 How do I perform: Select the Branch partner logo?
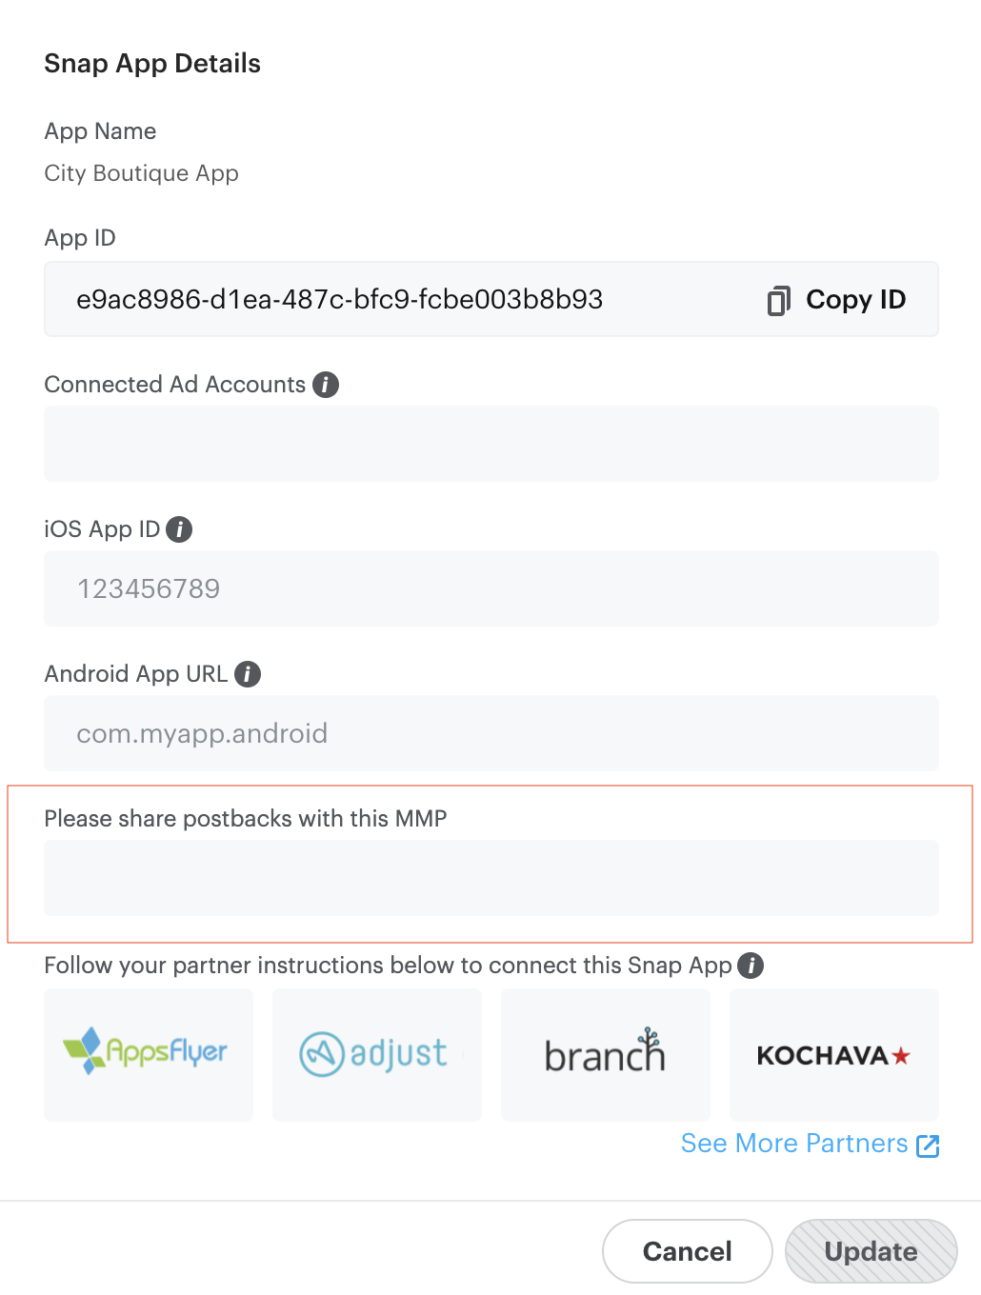point(605,1054)
